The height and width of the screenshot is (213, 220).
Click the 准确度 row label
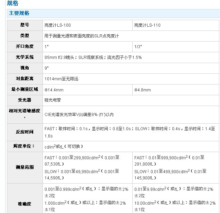(25, 203)
